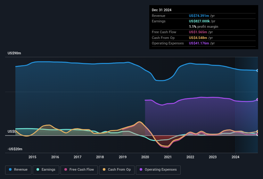
Task: Click the US$0 y-axis label
Action: pos(12,131)
